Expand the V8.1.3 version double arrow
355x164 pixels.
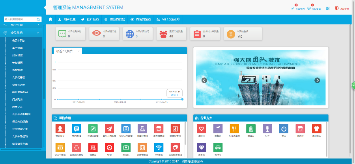pos(178,19)
